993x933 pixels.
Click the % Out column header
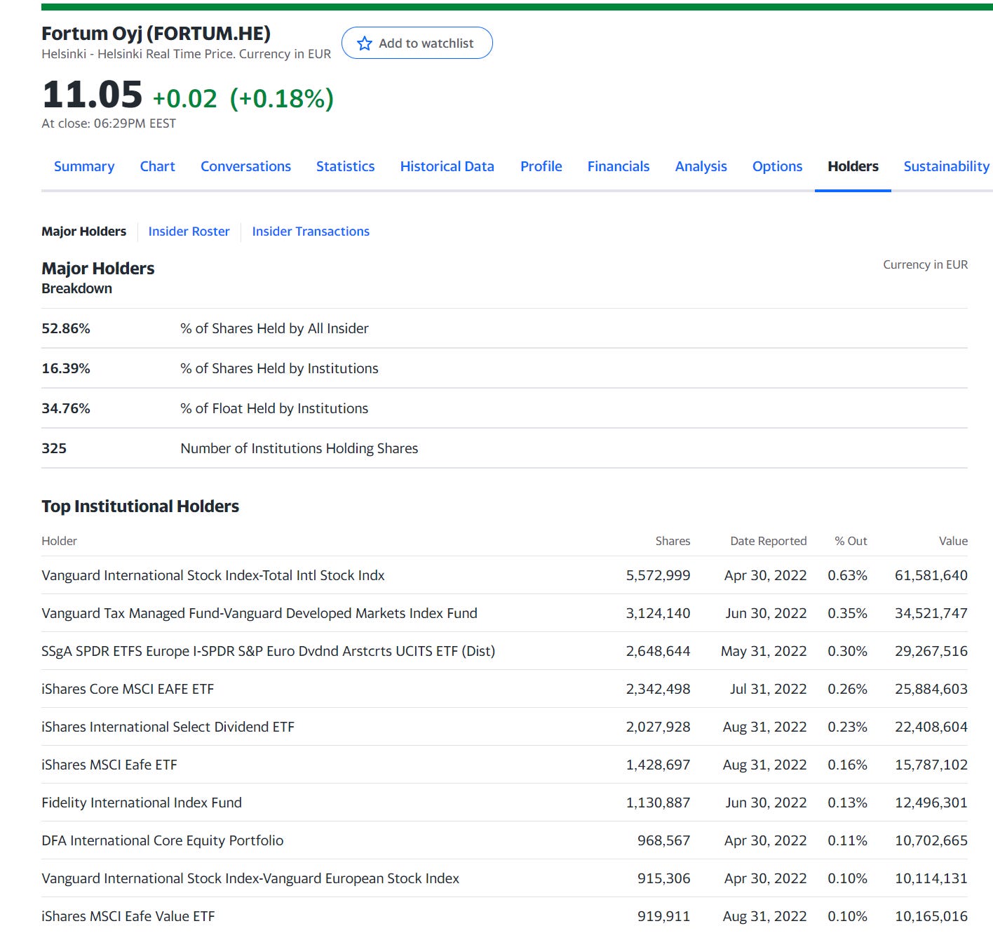point(851,541)
